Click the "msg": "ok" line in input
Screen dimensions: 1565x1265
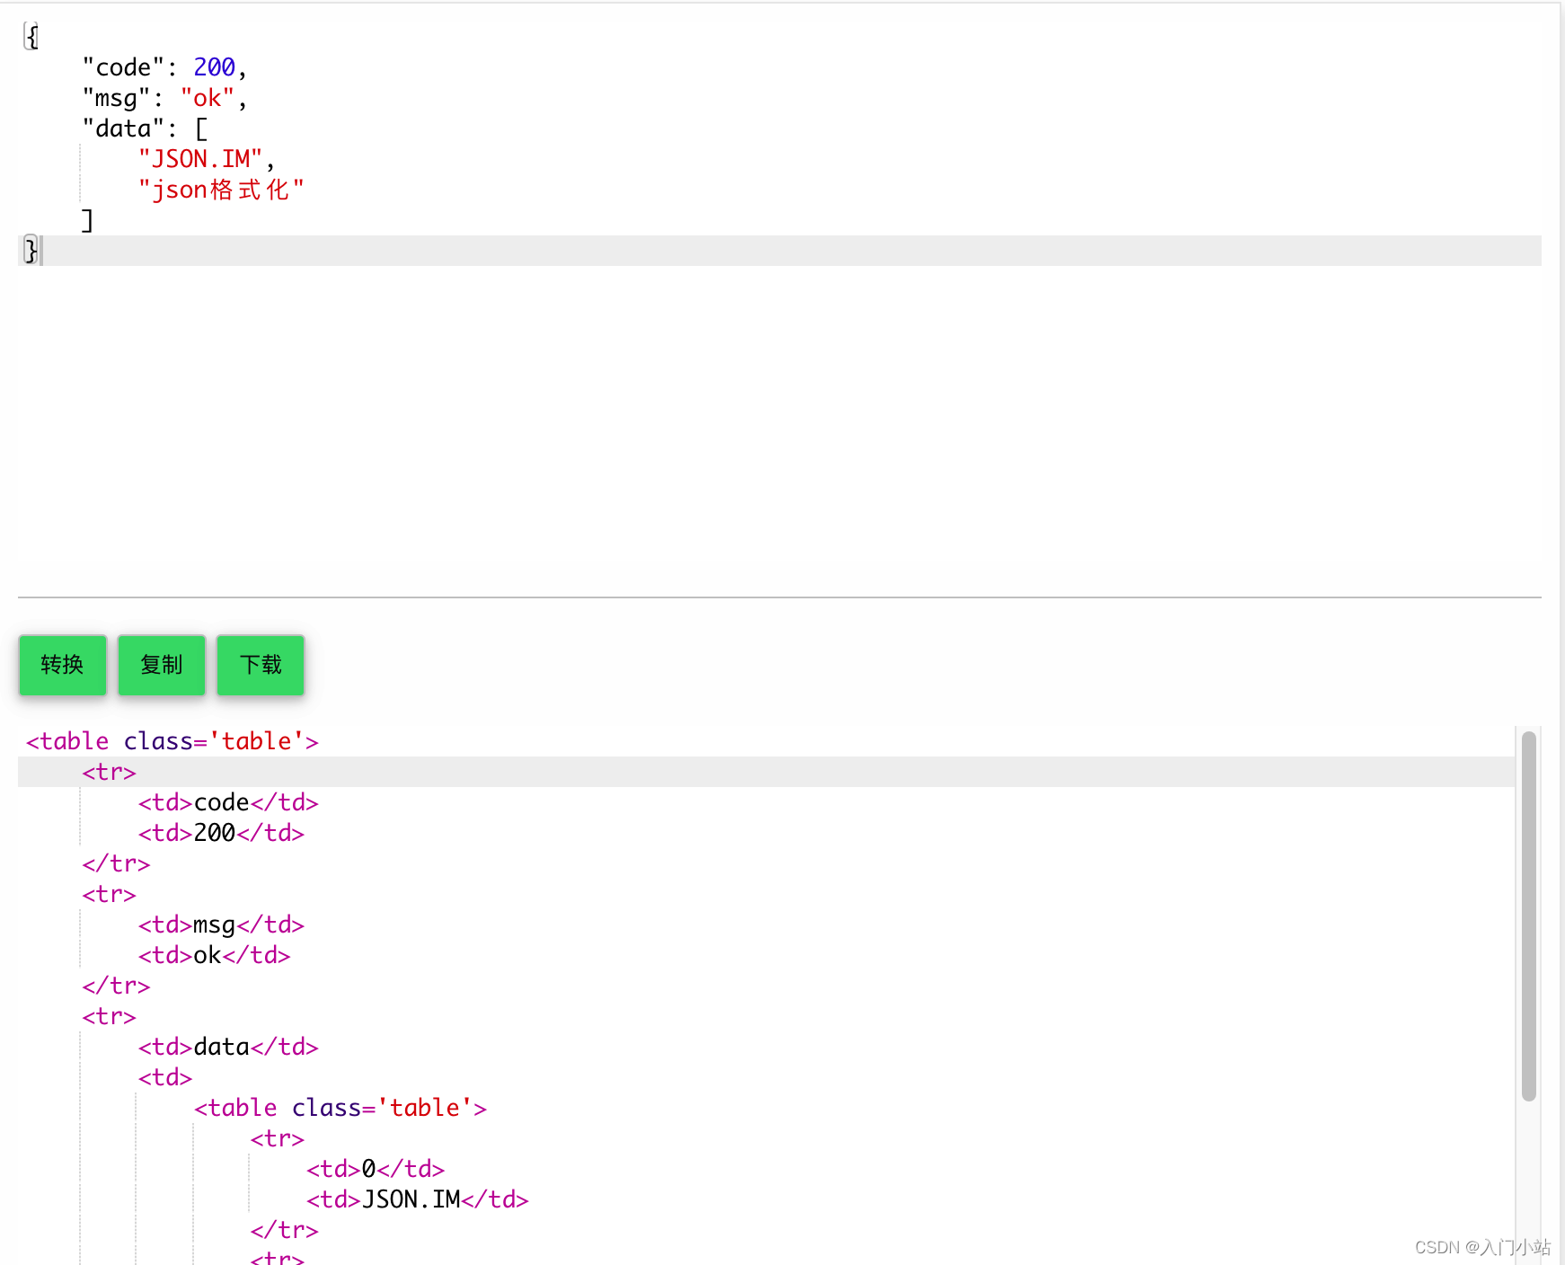coord(164,98)
